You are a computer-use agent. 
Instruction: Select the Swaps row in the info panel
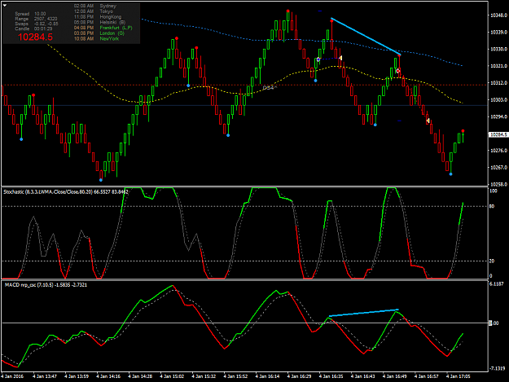37,24
